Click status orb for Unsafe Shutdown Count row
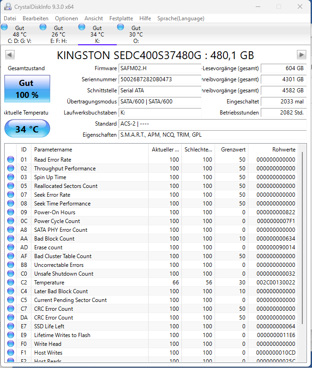Viewport: 312px width, 368px height. pos(11,273)
